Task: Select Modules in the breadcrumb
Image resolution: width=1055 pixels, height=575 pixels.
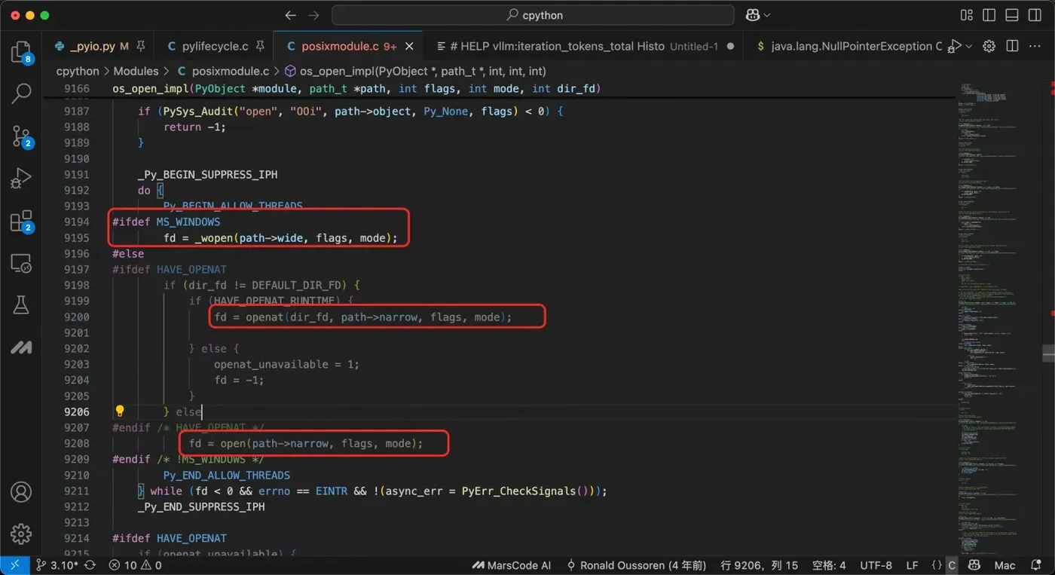Action: (x=136, y=71)
